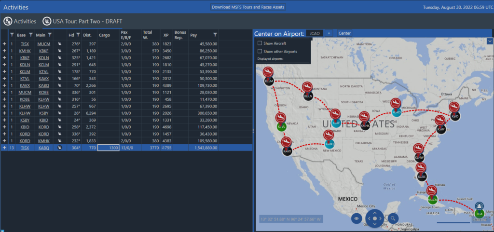Expand the KCLM to KTVL row

coord(4,72)
